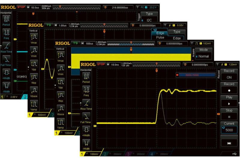Viewport: 240px width, 160px height.
Task: Open the Acquire Mode menu showing Normal
Action: (204, 53)
